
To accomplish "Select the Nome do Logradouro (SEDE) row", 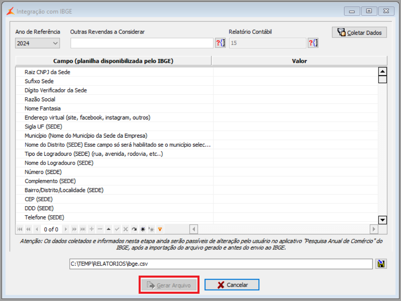I will click(197, 163).
